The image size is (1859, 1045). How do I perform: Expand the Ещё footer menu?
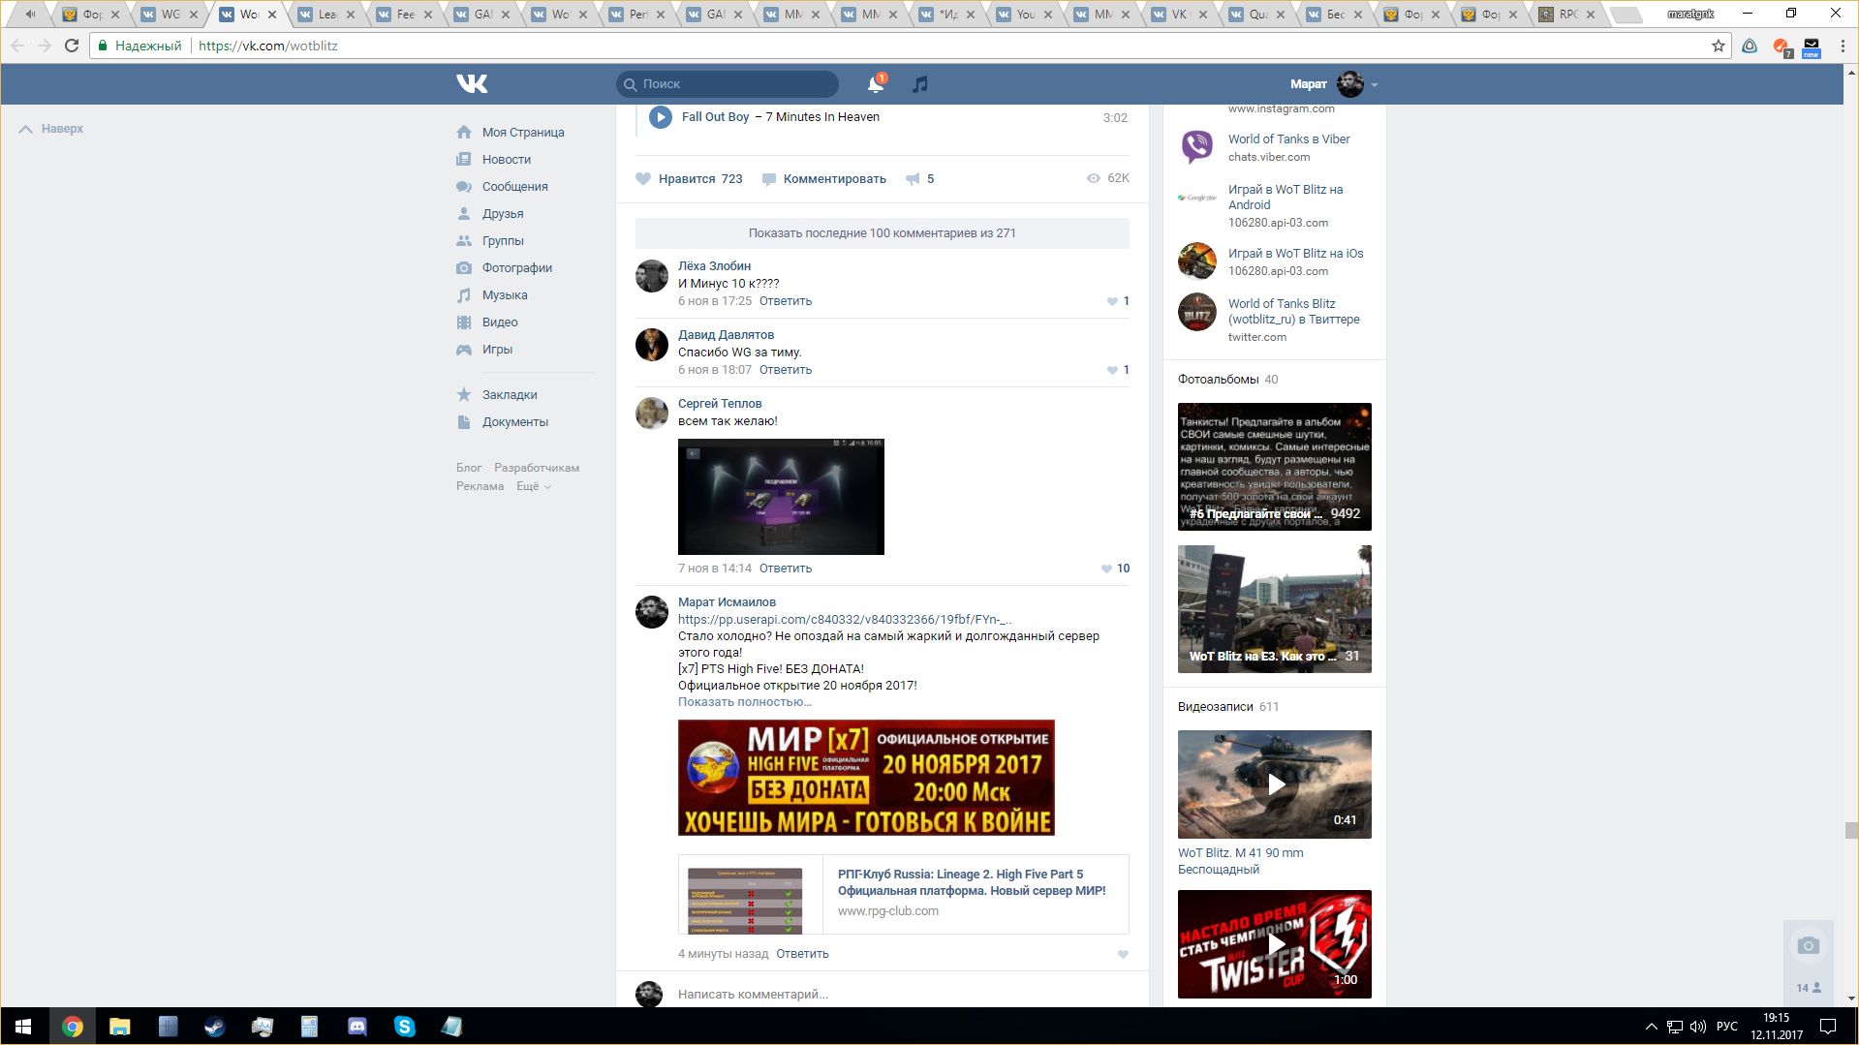[533, 486]
